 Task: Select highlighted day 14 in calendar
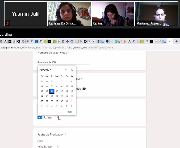(52, 91)
